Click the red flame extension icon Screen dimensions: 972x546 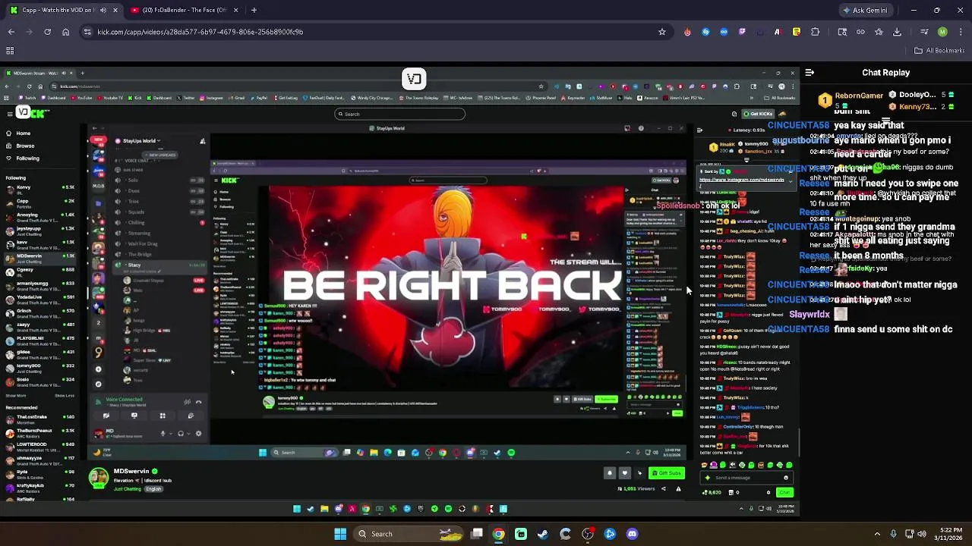pyautogui.click(x=687, y=32)
